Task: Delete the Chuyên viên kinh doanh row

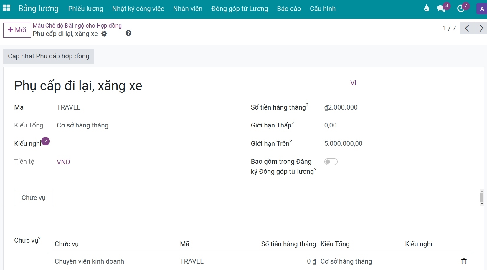Action: click(464, 261)
